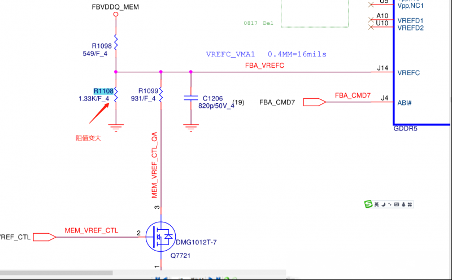Click MOSFET gate pin number 2
Image resolution: width=452 pixels, height=280 pixels.
(x=138, y=233)
